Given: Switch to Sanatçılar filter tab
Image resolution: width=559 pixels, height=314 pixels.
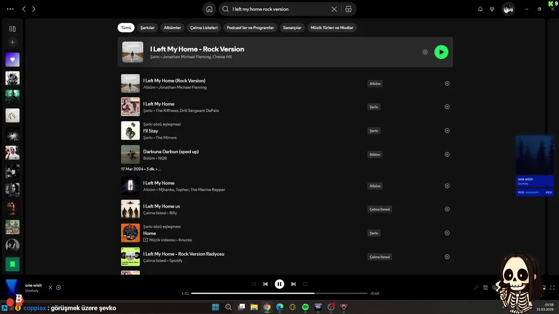Looking at the screenshot, I should coord(292,27).
